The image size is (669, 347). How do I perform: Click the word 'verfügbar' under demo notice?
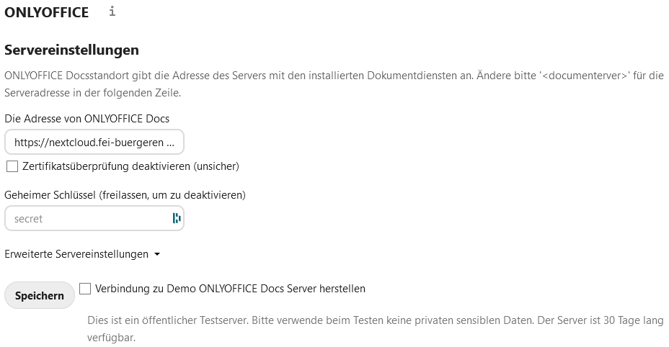pyautogui.click(x=111, y=338)
